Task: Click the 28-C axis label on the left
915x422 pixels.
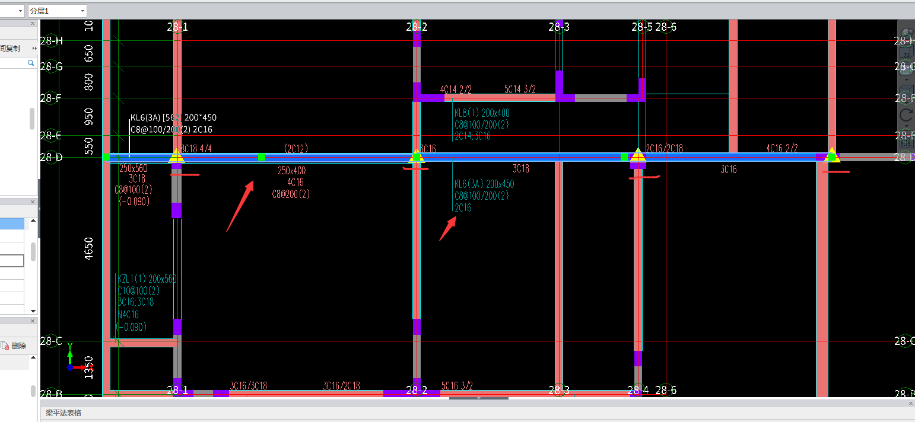Action: [51, 341]
